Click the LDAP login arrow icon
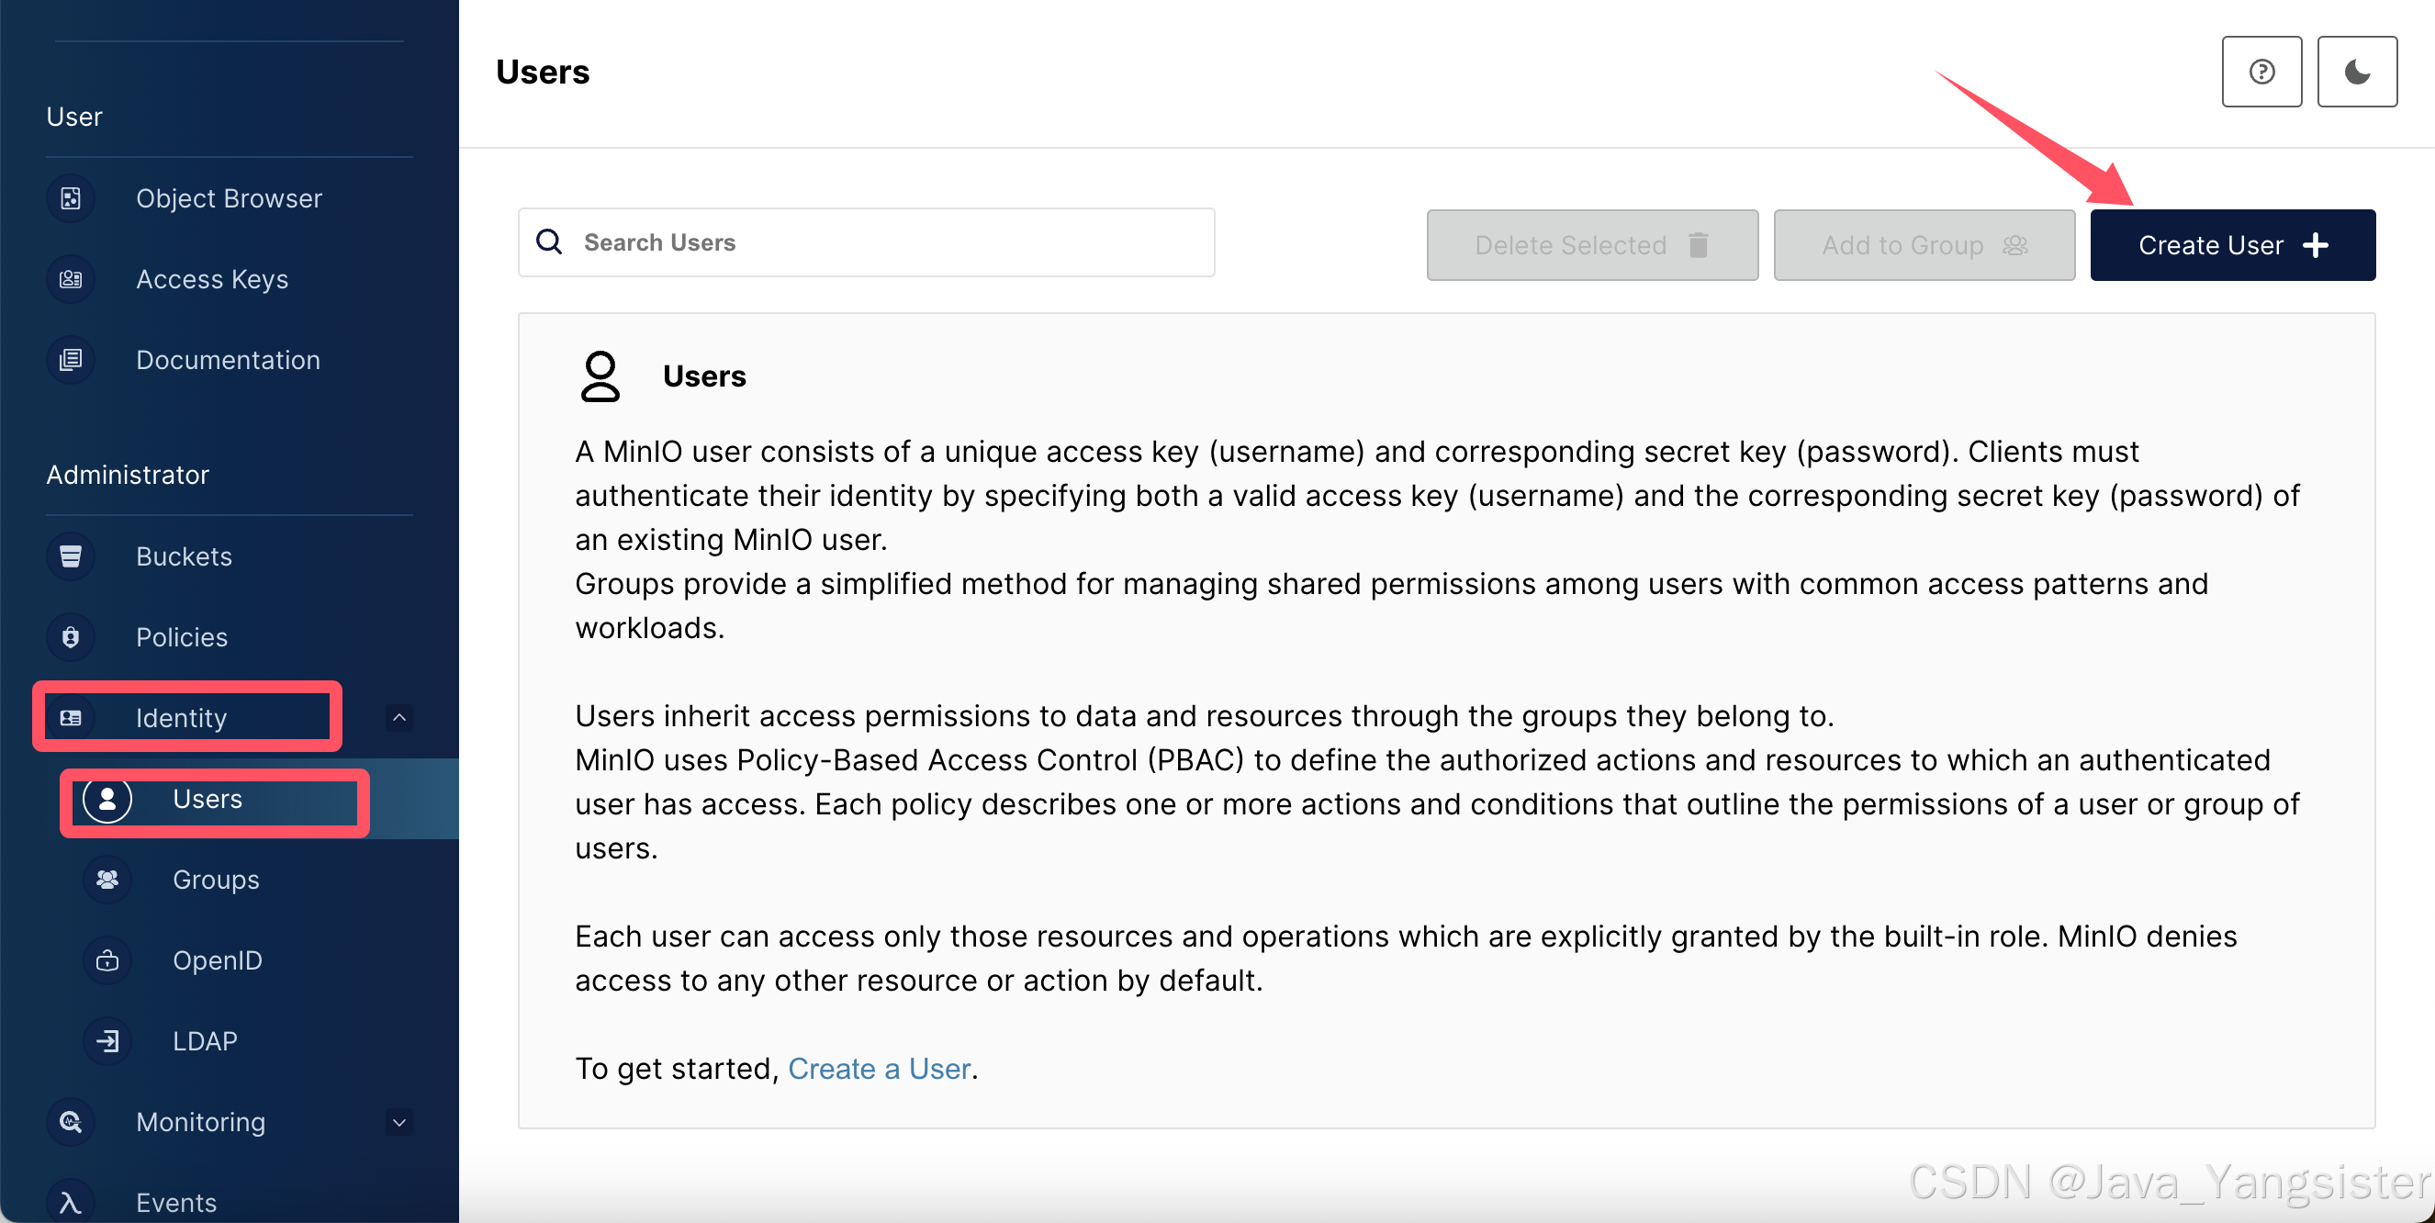The width and height of the screenshot is (2435, 1223). (107, 1040)
